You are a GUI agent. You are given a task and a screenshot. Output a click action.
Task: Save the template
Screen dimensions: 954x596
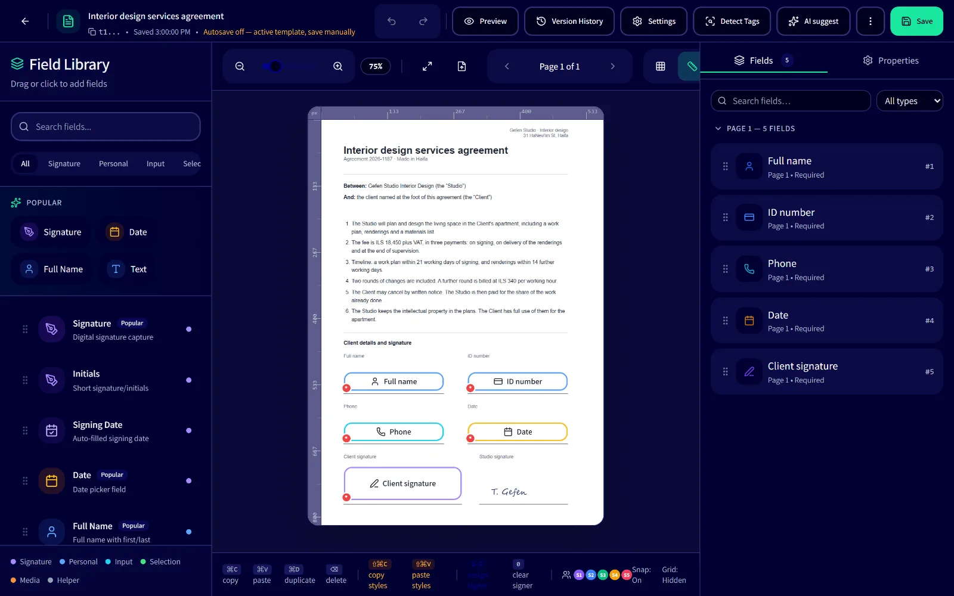tap(916, 21)
